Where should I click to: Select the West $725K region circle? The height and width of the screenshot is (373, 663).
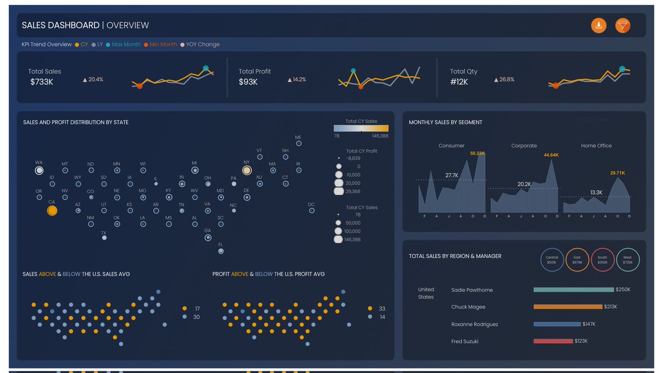point(628,260)
